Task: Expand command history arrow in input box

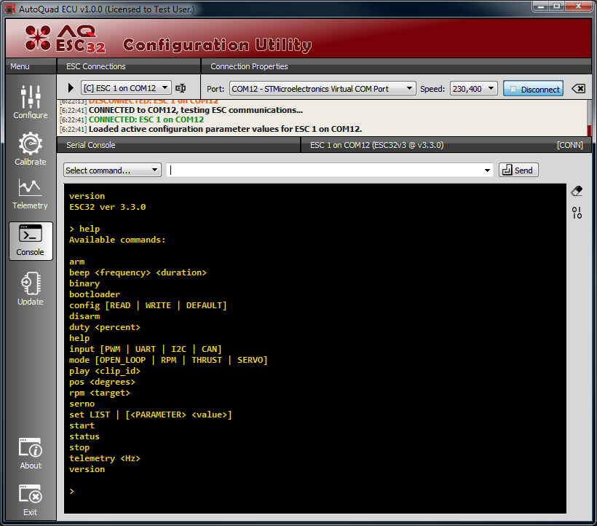Action: click(487, 170)
